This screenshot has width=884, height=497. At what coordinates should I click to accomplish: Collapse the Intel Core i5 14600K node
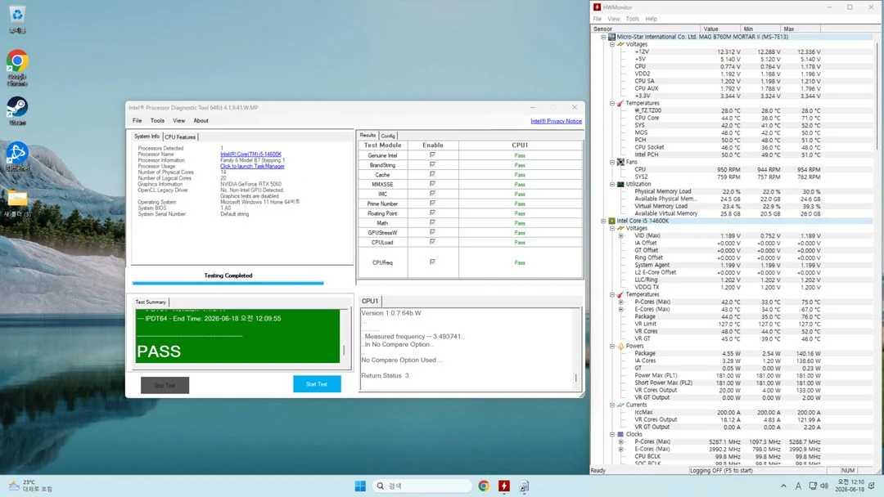603,221
